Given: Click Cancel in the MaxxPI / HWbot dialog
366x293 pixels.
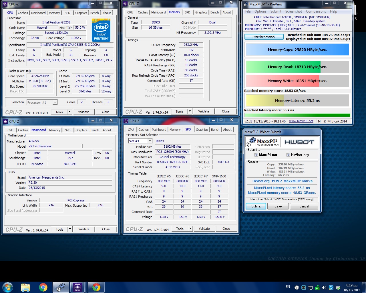Looking at the screenshot, I should pos(304,206).
